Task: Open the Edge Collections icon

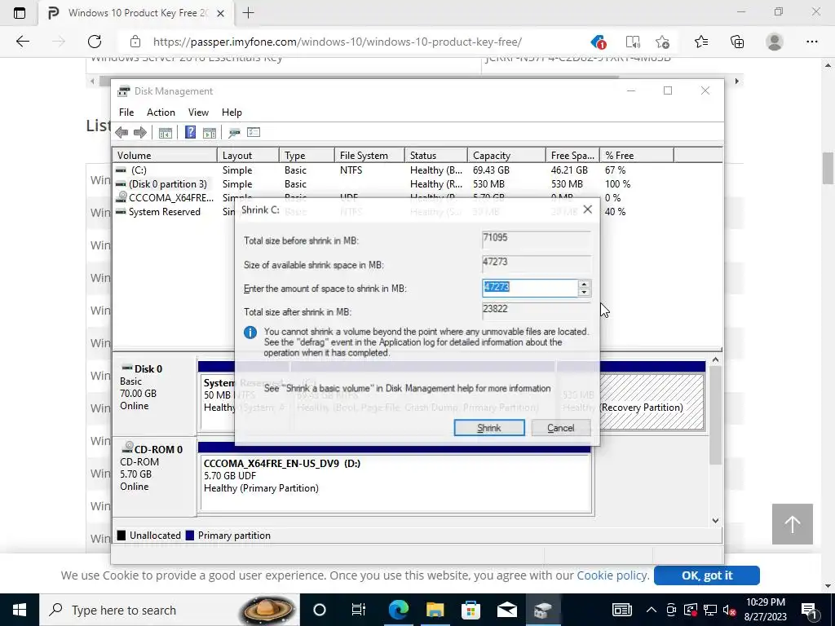Action: pos(737,42)
